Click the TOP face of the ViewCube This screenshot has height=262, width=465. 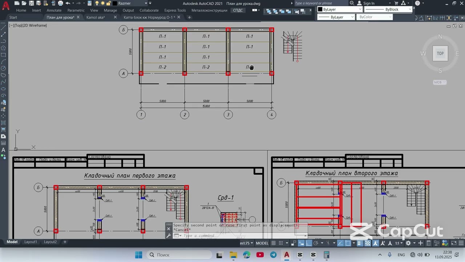[x=440, y=53]
